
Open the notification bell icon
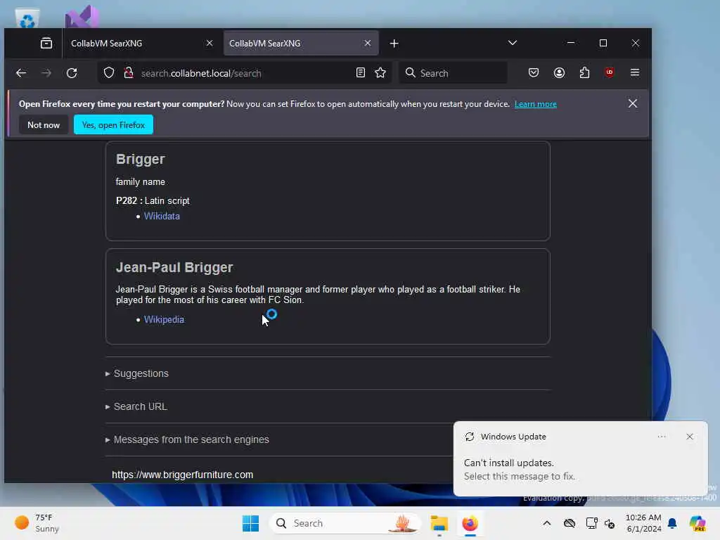tap(672, 523)
